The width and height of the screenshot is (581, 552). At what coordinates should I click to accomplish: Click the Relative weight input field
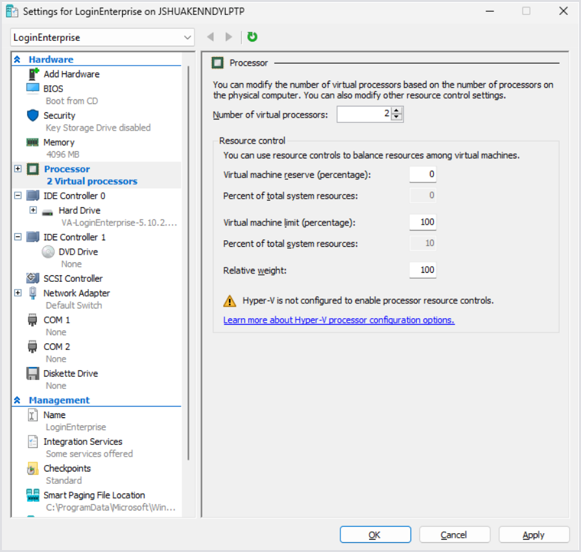(x=422, y=270)
